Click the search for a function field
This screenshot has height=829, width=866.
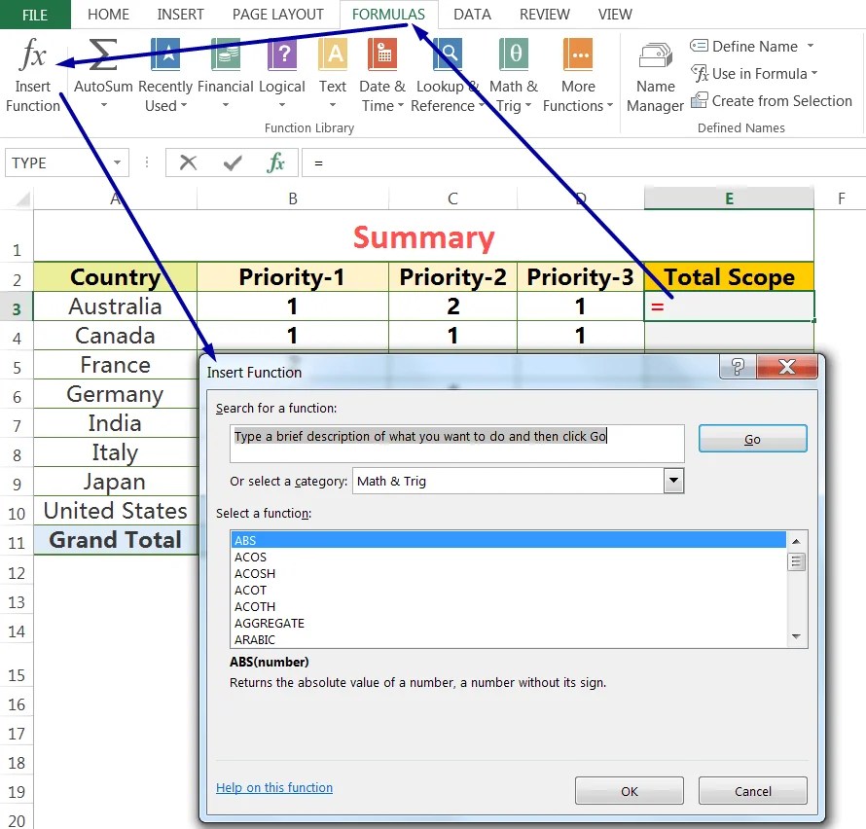[457, 444]
